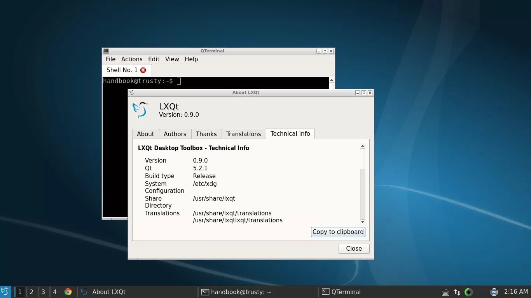Activate About LXQt taskbar entry
Image resolution: width=531 pixels, height=298 pixels.
pyautogui.click(x=137, y=292)
